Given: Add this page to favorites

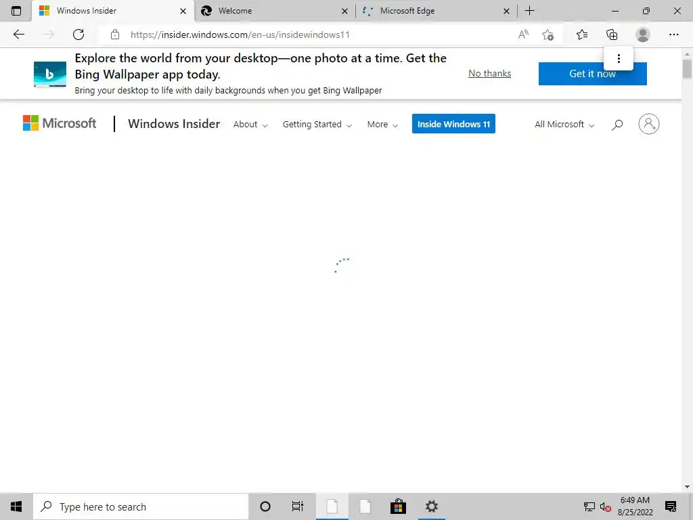Looking at the screenshot, I should coord(548,35).
